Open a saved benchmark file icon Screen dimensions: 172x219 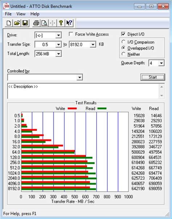[17, 23]
